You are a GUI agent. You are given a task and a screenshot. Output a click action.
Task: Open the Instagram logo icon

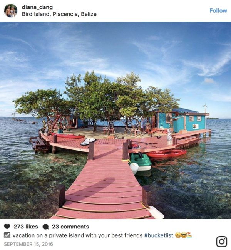pyautogui.click(x=222, y=242)
